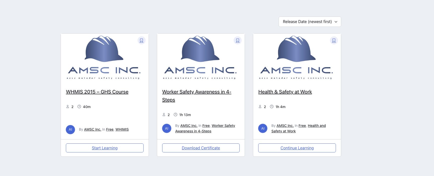Bookmark the Health & Safety at Work course
This screenshot has width=434, height=176.
tap(334, 40)
